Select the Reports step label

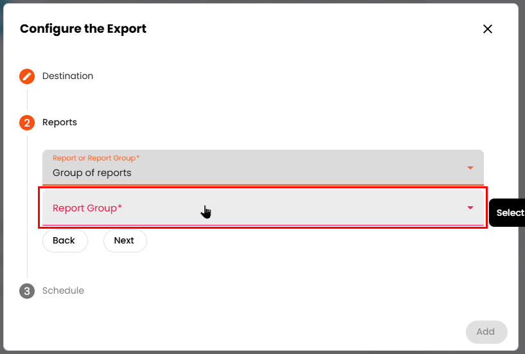coord(60,122)
